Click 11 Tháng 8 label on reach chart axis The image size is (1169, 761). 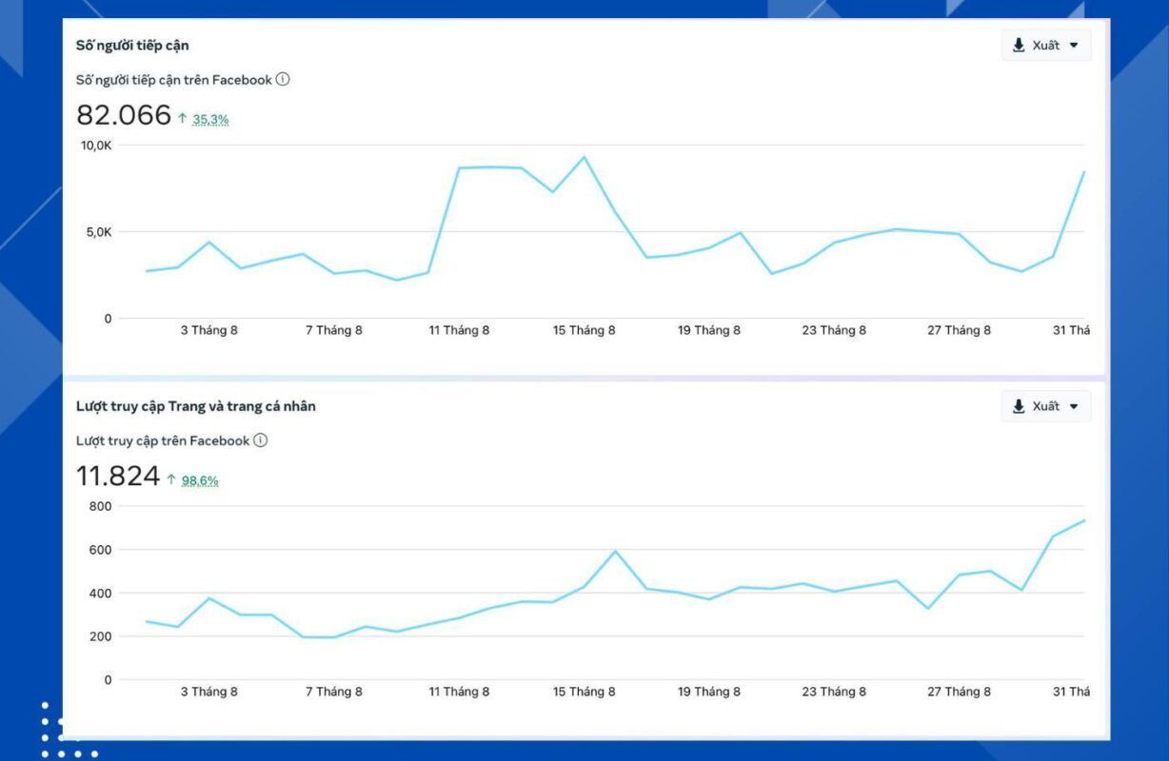pos(459,330)
